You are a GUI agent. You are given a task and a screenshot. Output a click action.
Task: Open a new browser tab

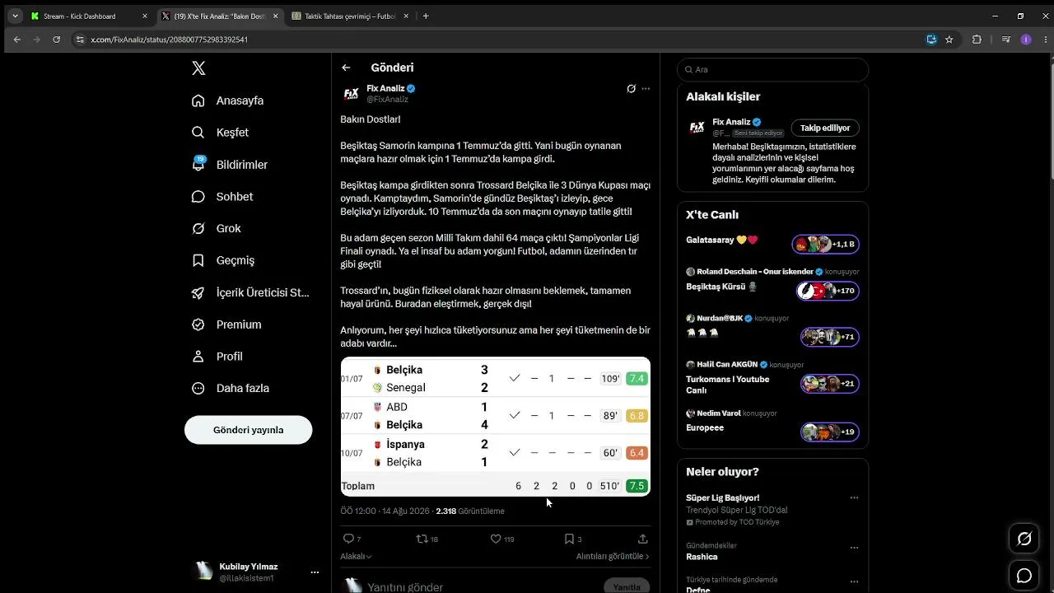[426, 16]
